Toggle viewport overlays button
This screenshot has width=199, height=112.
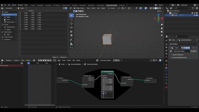(146, 8)
